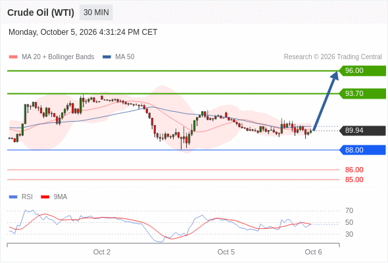The width and height of the screenshot is (388, 263).
Task: Click the RSI 30 axis value
Action: 349,234
